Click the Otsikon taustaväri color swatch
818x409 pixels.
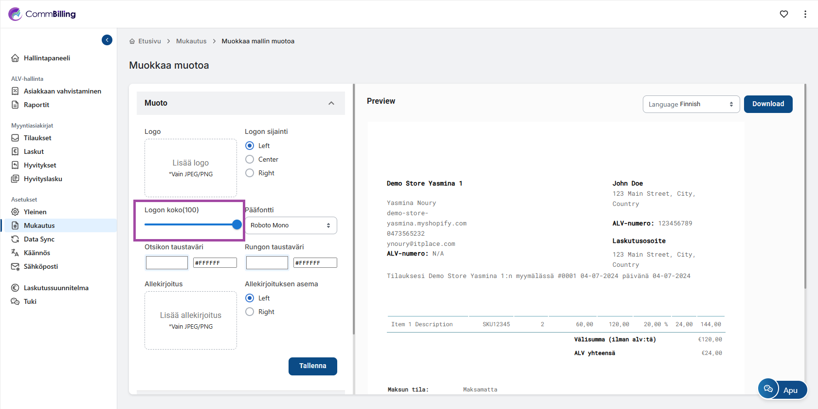click(x=167, y=263)
